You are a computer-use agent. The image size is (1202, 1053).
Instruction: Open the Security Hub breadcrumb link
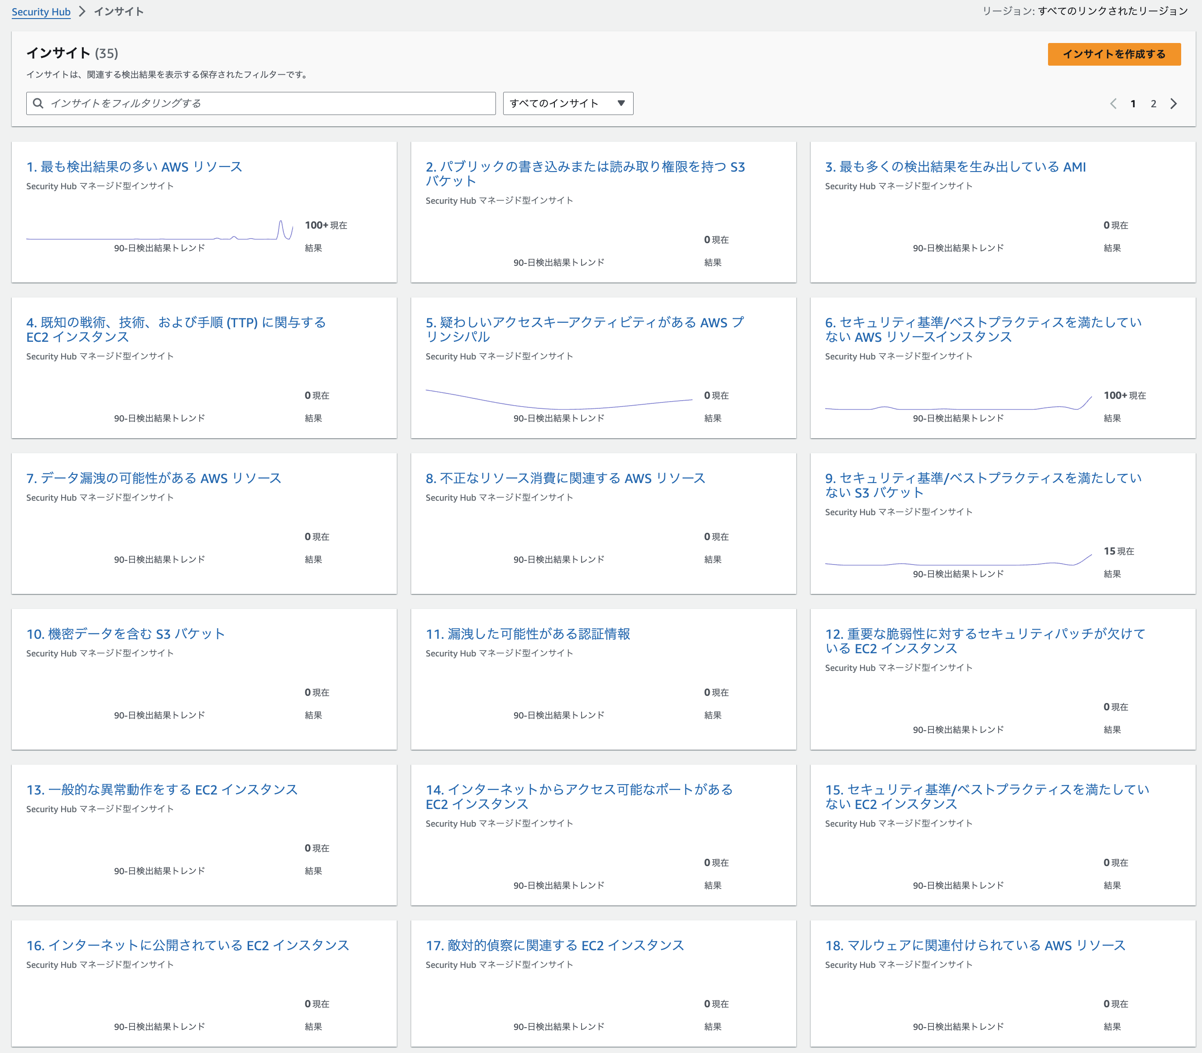click(41, 12)
